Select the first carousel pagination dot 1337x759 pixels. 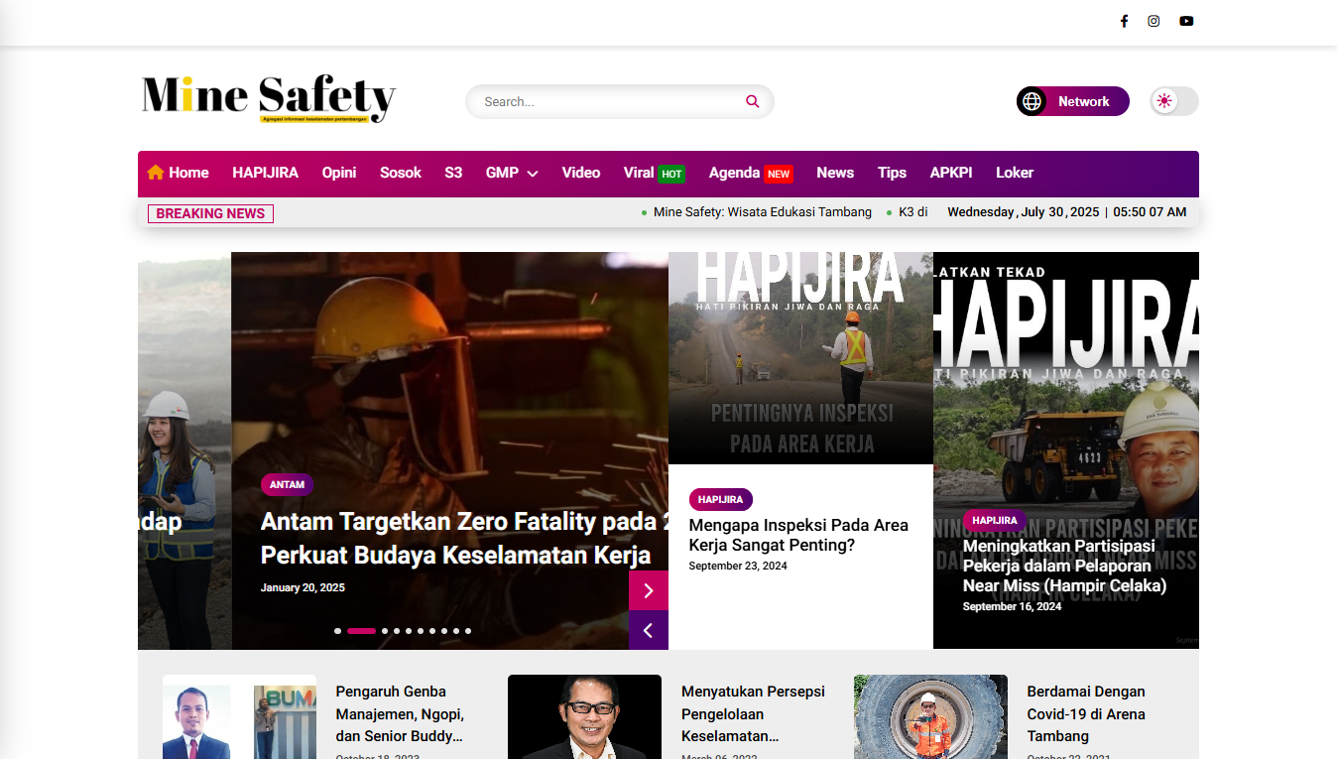[x=337, y=631]
